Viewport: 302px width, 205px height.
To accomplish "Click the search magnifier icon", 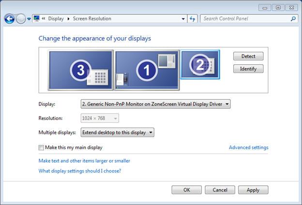I will point(293,19).
